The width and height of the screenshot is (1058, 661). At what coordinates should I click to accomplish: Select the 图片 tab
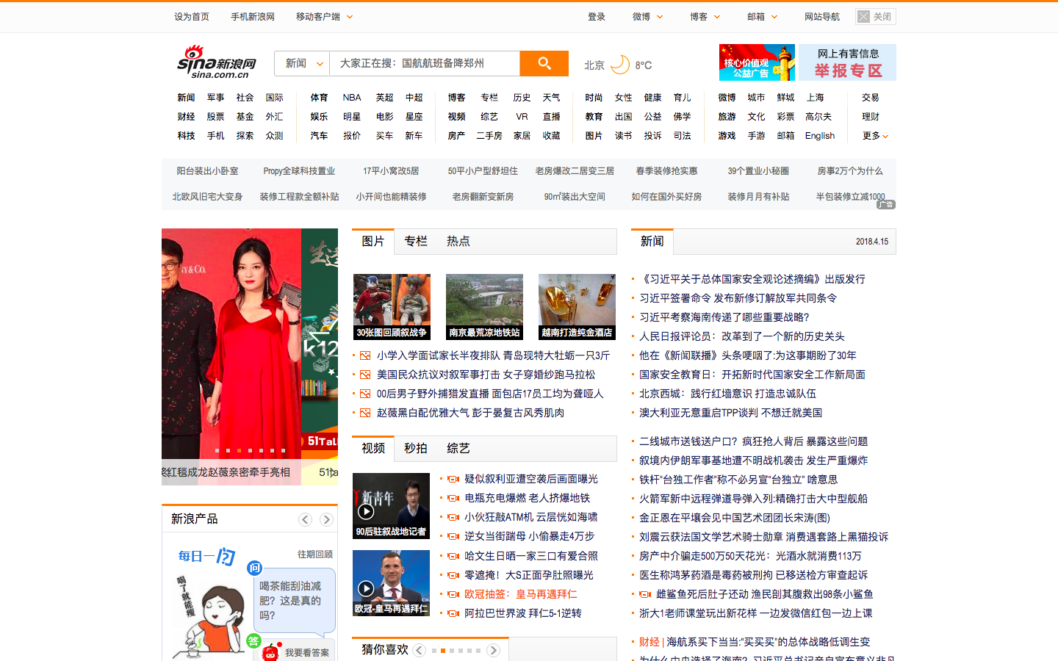[373, 241]
